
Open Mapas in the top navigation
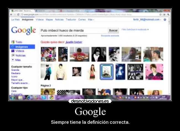point(49,19)
